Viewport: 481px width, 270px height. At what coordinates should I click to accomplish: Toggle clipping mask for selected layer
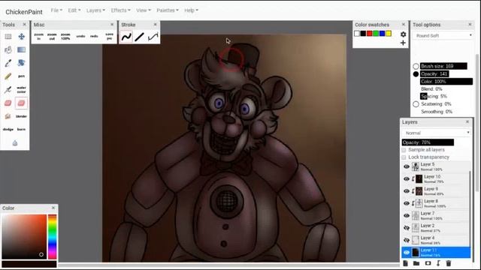(x=438, y=263)
